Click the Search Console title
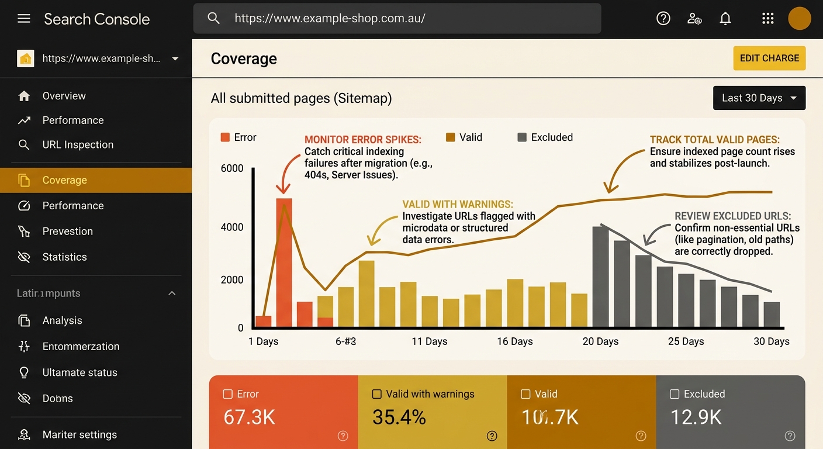Screen dimensions: 823x449 click(x=97, y=19)
